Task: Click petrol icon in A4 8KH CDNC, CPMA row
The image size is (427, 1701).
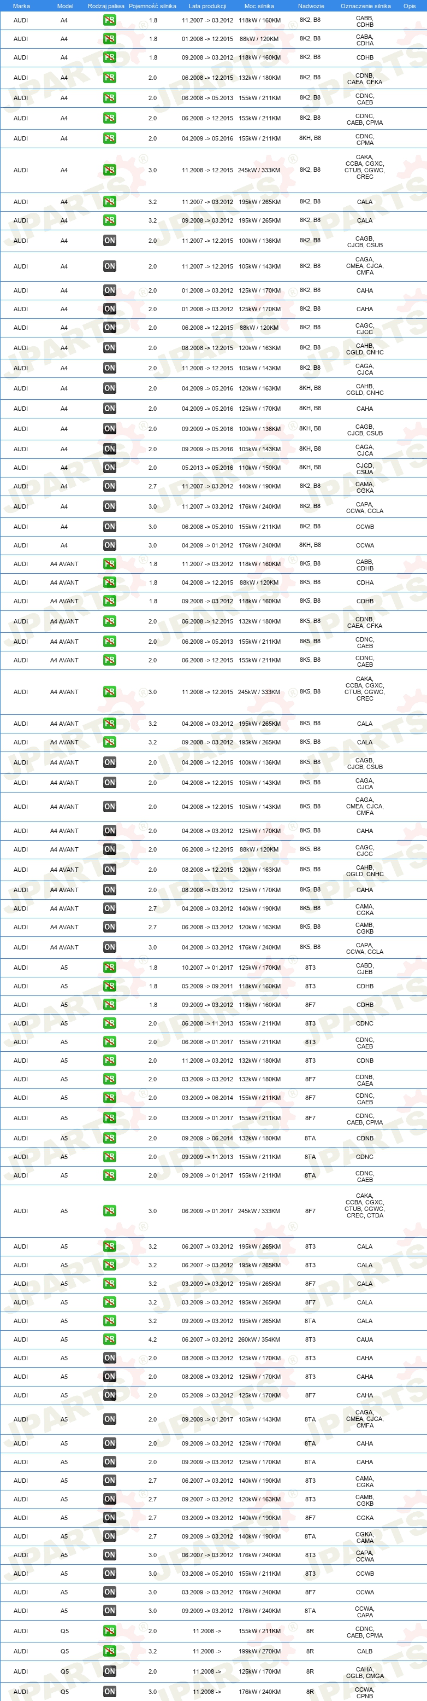Action: click(109, 138)
